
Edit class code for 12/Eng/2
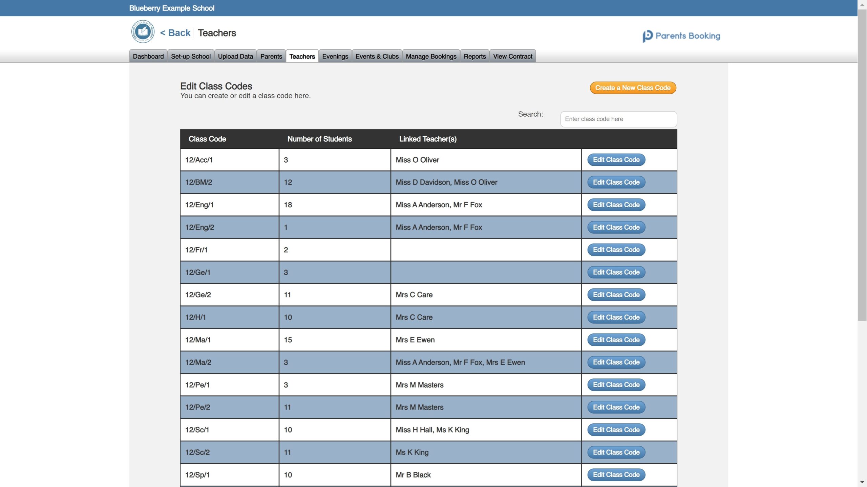616,227
